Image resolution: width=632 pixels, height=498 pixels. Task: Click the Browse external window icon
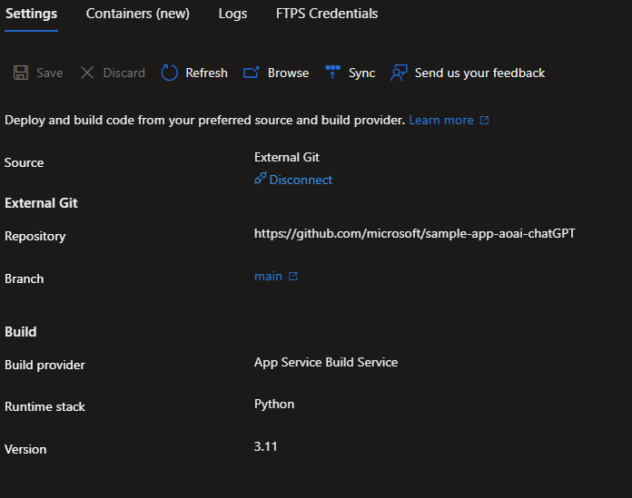(252, 73)
